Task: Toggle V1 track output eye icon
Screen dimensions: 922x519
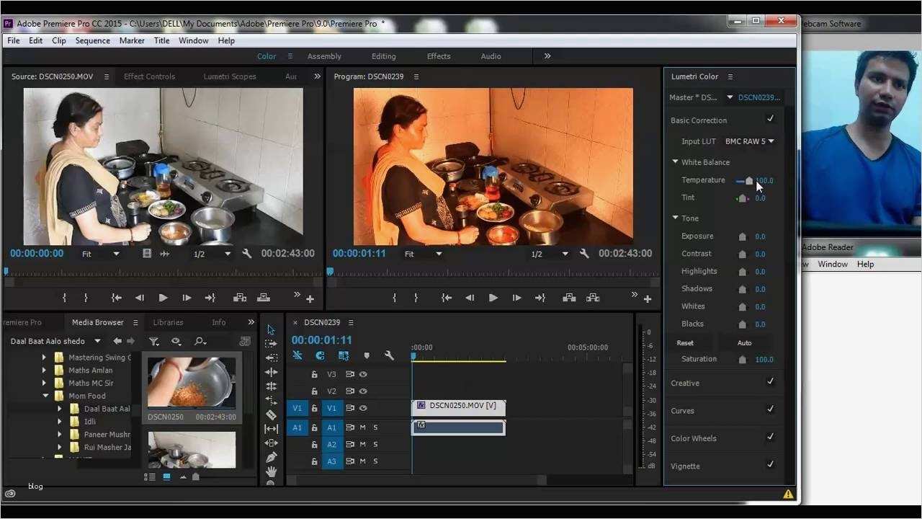Action: (363, 408)
